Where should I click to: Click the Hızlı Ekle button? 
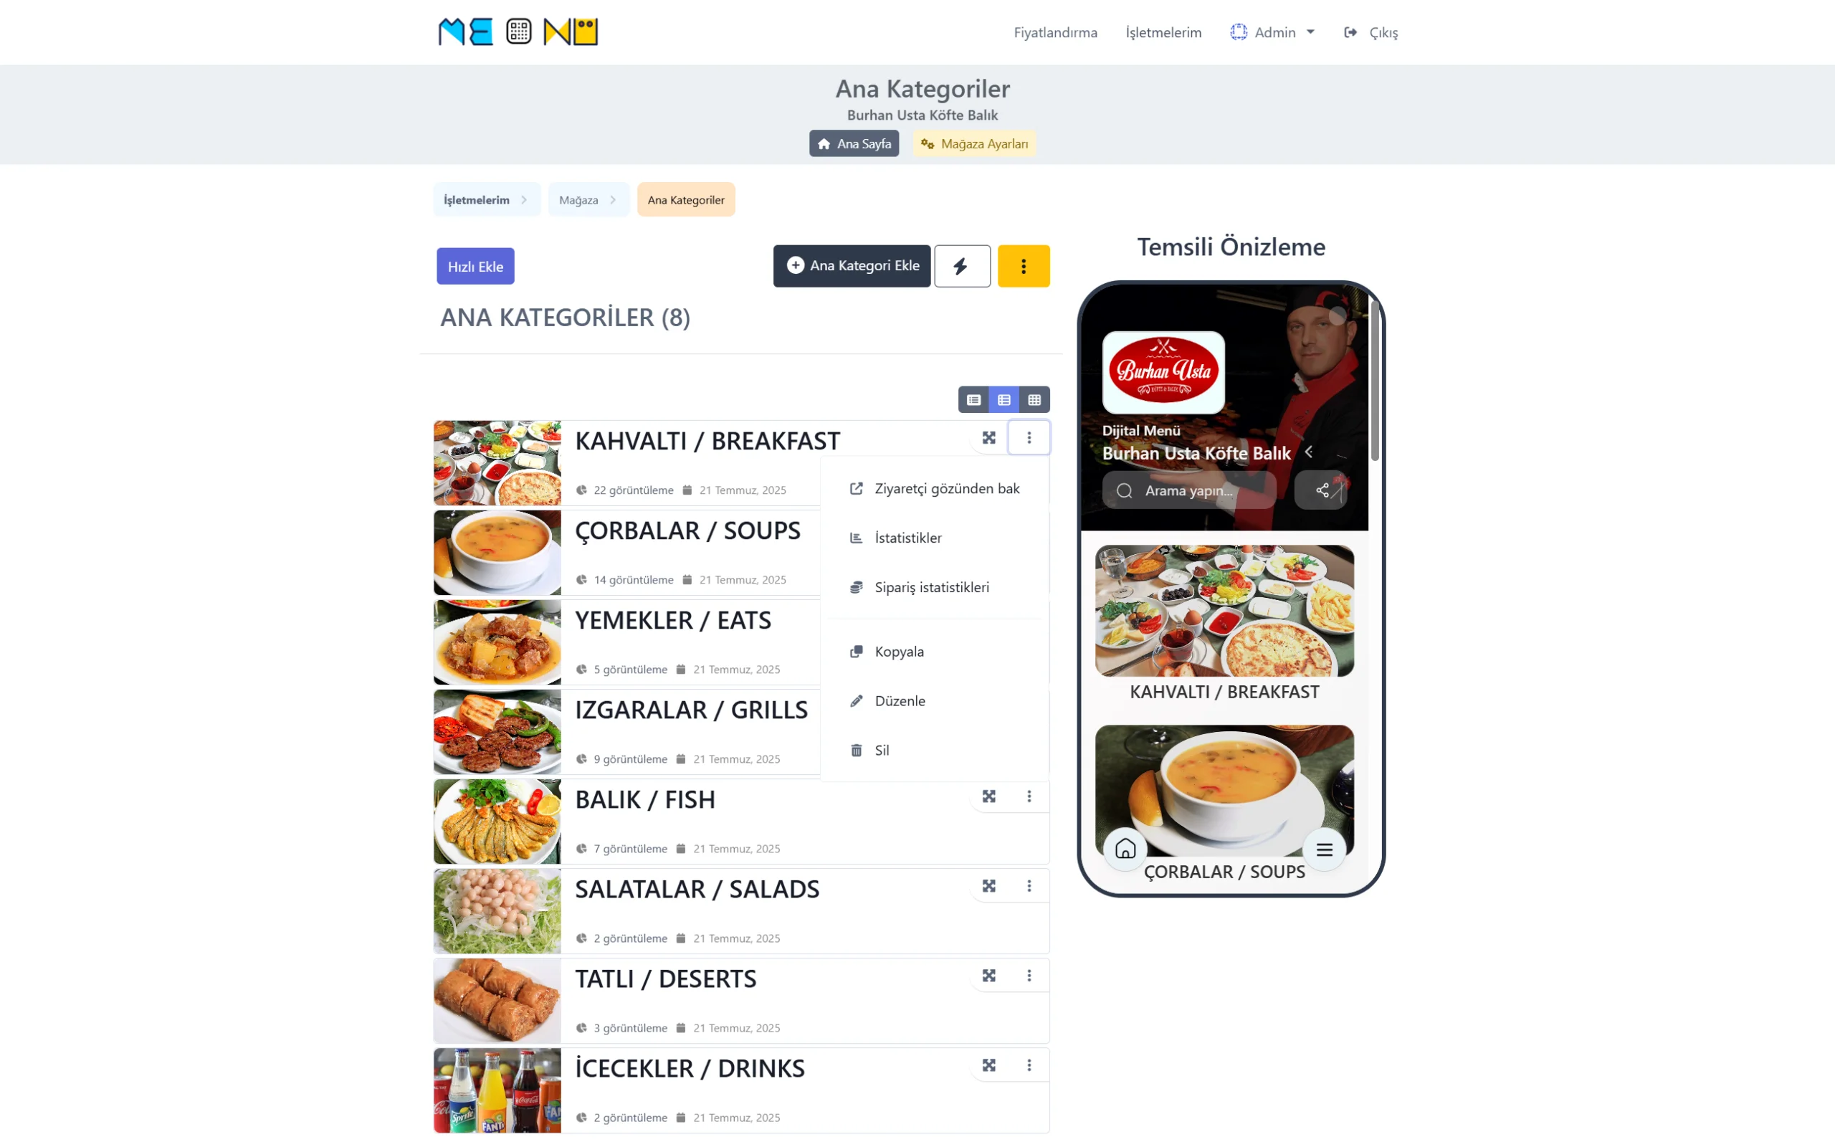[x=475, y=266]
